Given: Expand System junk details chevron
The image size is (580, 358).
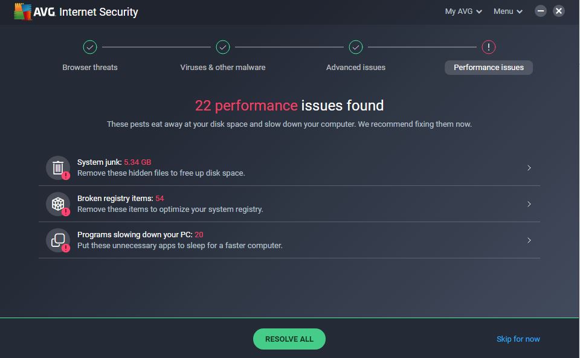Looking at the screenshot, I should (529, 168).
